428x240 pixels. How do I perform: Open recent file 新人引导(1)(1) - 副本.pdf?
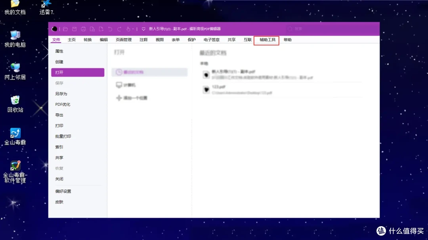(x=282, y=75)
